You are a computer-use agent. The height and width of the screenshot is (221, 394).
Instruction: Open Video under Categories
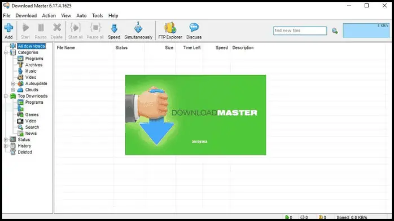[30, 77]
